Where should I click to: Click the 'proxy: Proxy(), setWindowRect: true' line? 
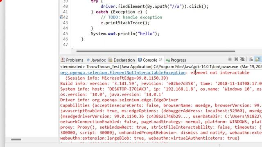tap(161, 127)
